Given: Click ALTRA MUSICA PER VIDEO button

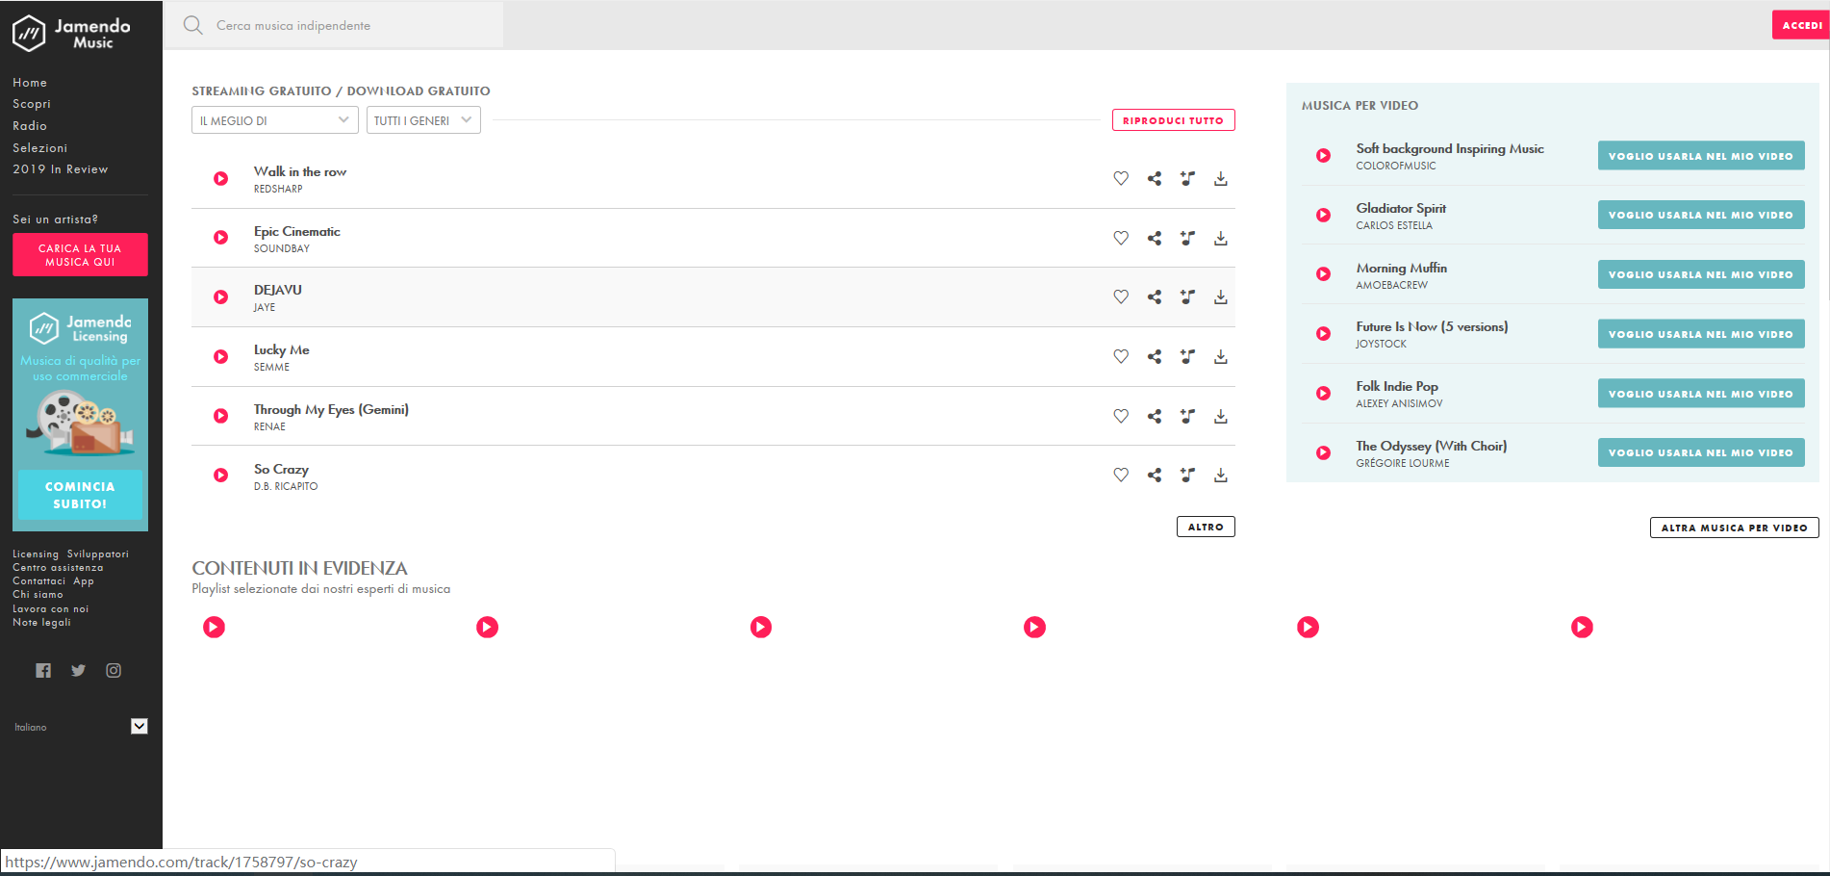Looking at the screenshot, I should [x=1735, y=528].
